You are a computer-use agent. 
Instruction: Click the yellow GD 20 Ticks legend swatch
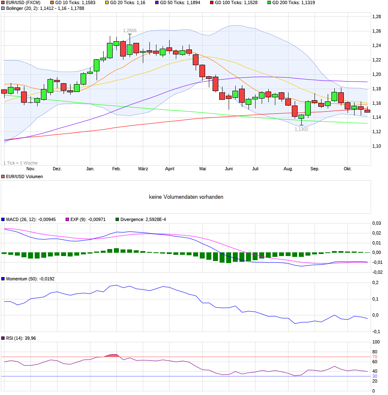click(x=107, y=3)
